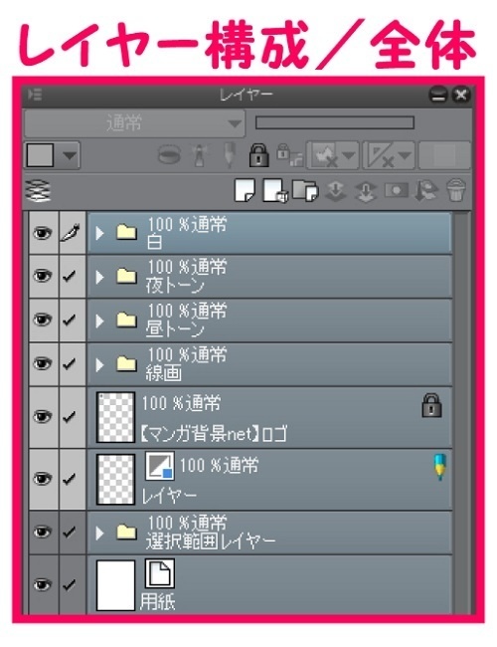Click the layer opacity slider bar
Screen dimensions: 497x647
(335, 122)
